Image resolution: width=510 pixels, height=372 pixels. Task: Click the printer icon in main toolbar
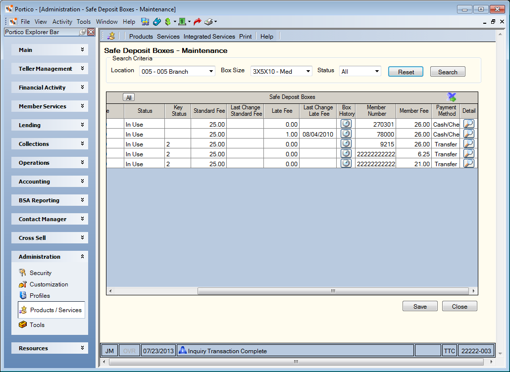208,22
